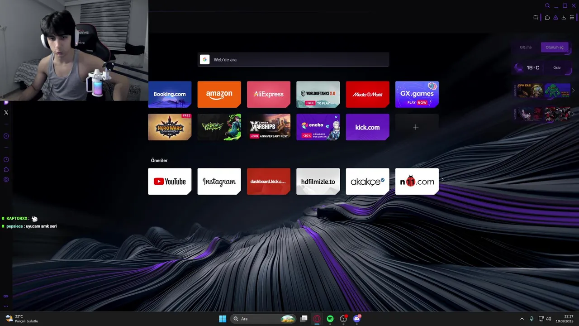The width and height of the screenshot is (579, 326).
Task: Open the Hero Wars speed dial tile
Action: click(170, 127)
